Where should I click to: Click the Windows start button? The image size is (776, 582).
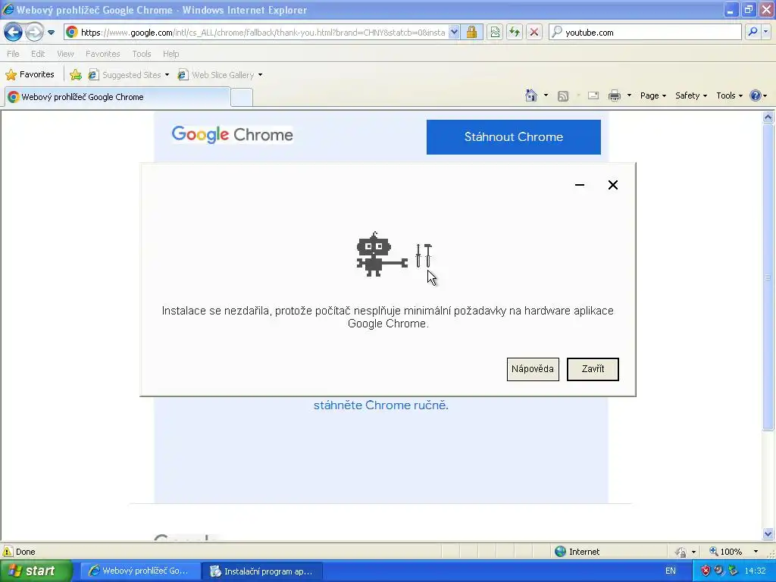36,571
